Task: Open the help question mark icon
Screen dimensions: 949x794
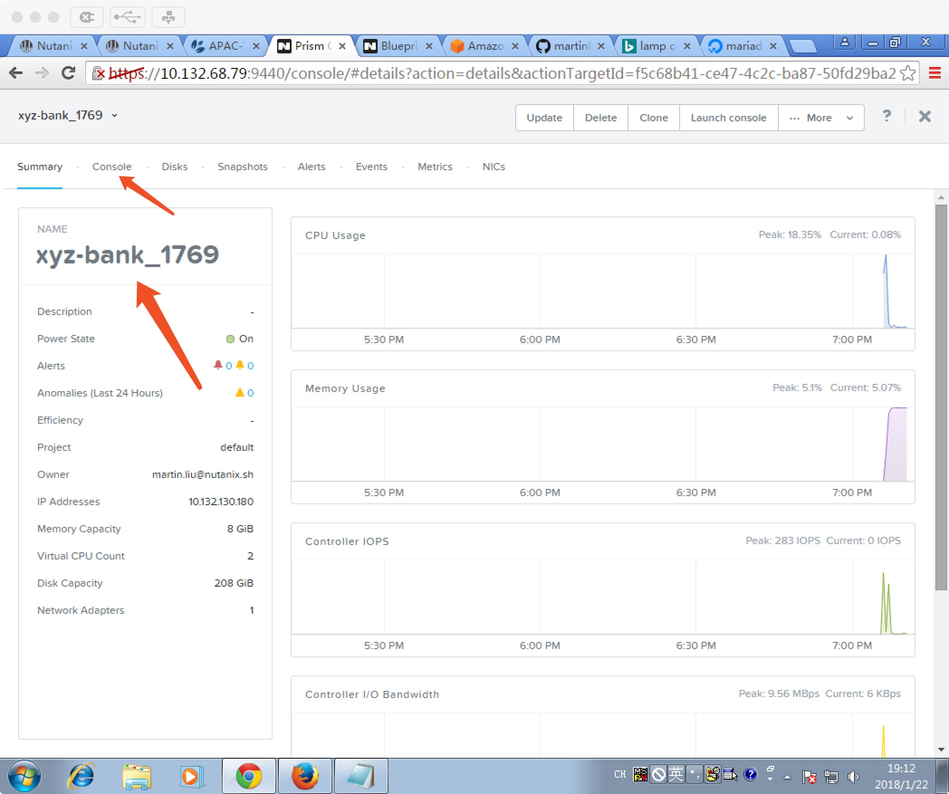Action: click(887, 116)
